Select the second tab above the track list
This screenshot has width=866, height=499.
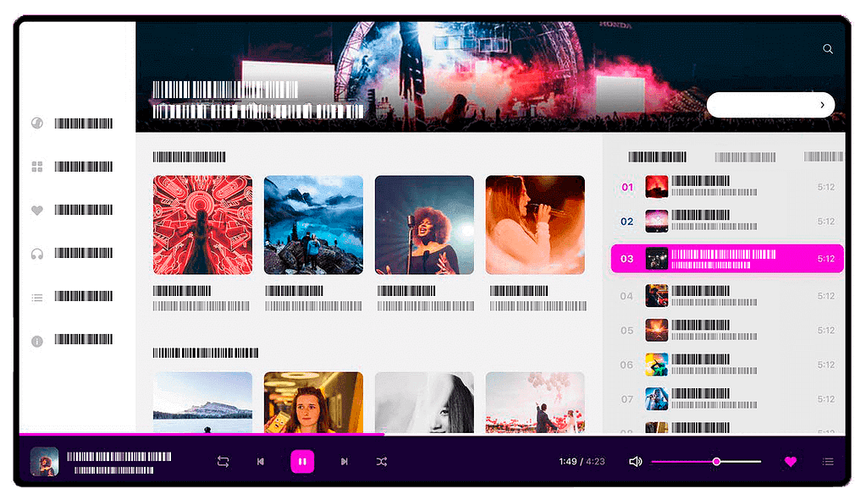coord(745,157)
